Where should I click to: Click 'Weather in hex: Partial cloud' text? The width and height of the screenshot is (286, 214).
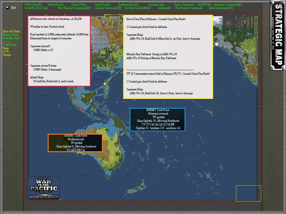pos(47,26)
